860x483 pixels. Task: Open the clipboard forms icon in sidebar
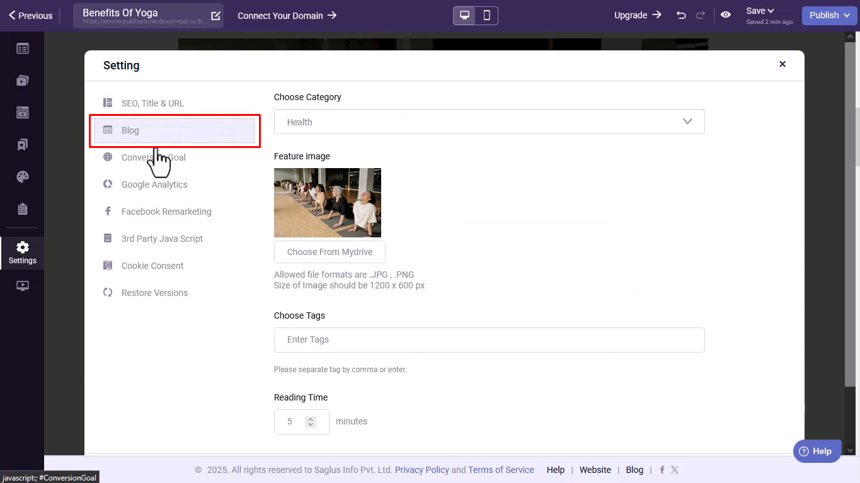23,209
